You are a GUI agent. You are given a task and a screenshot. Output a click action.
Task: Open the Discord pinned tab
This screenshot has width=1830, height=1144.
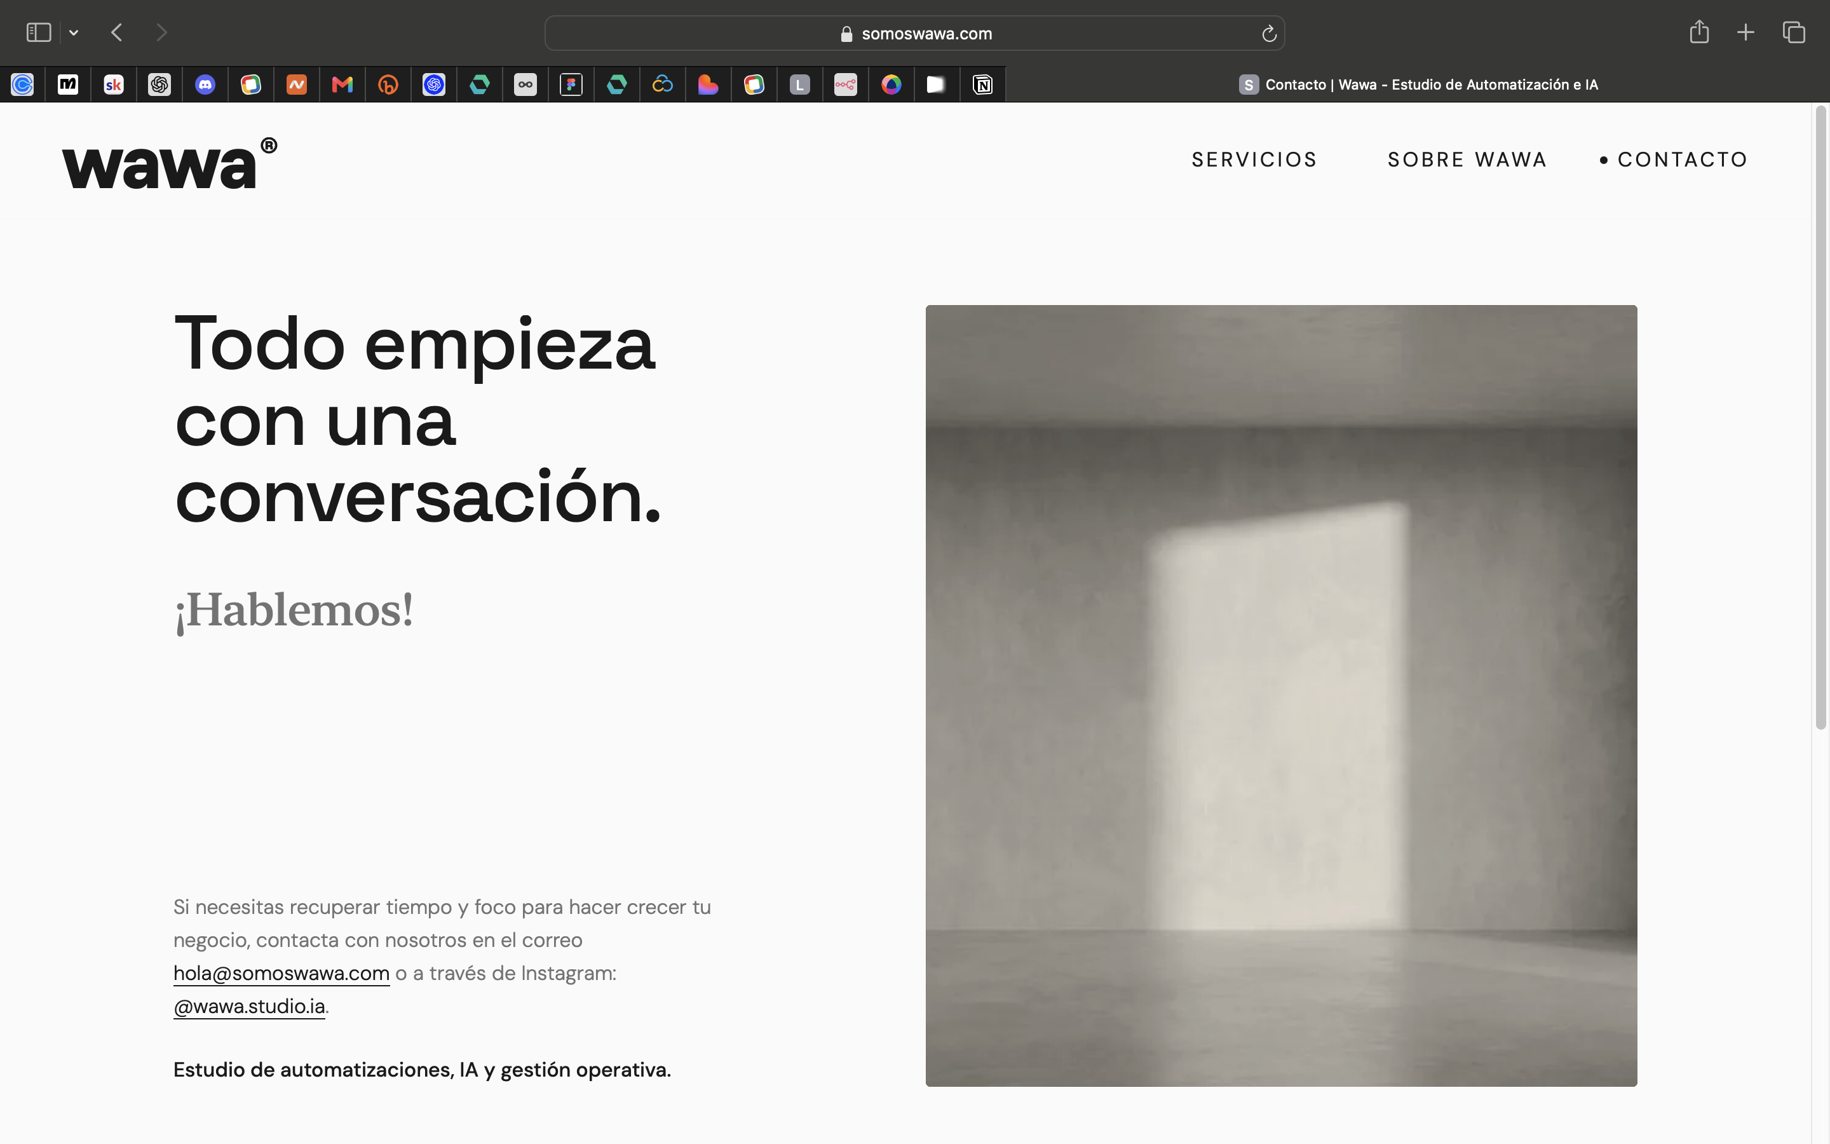[x=206, y=84]
